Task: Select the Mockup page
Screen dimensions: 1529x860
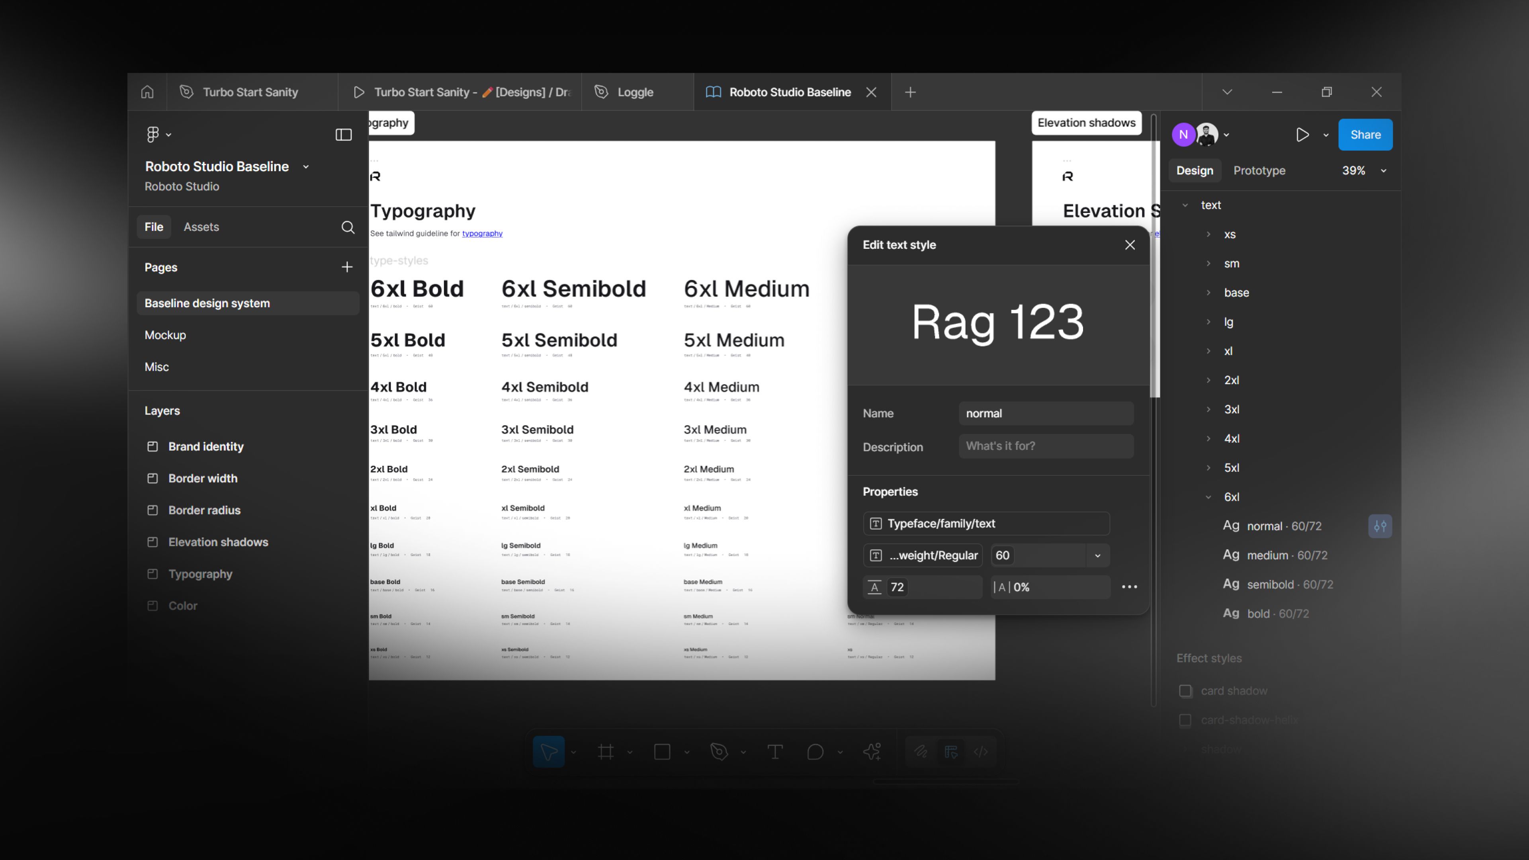Action: [166, 335]
